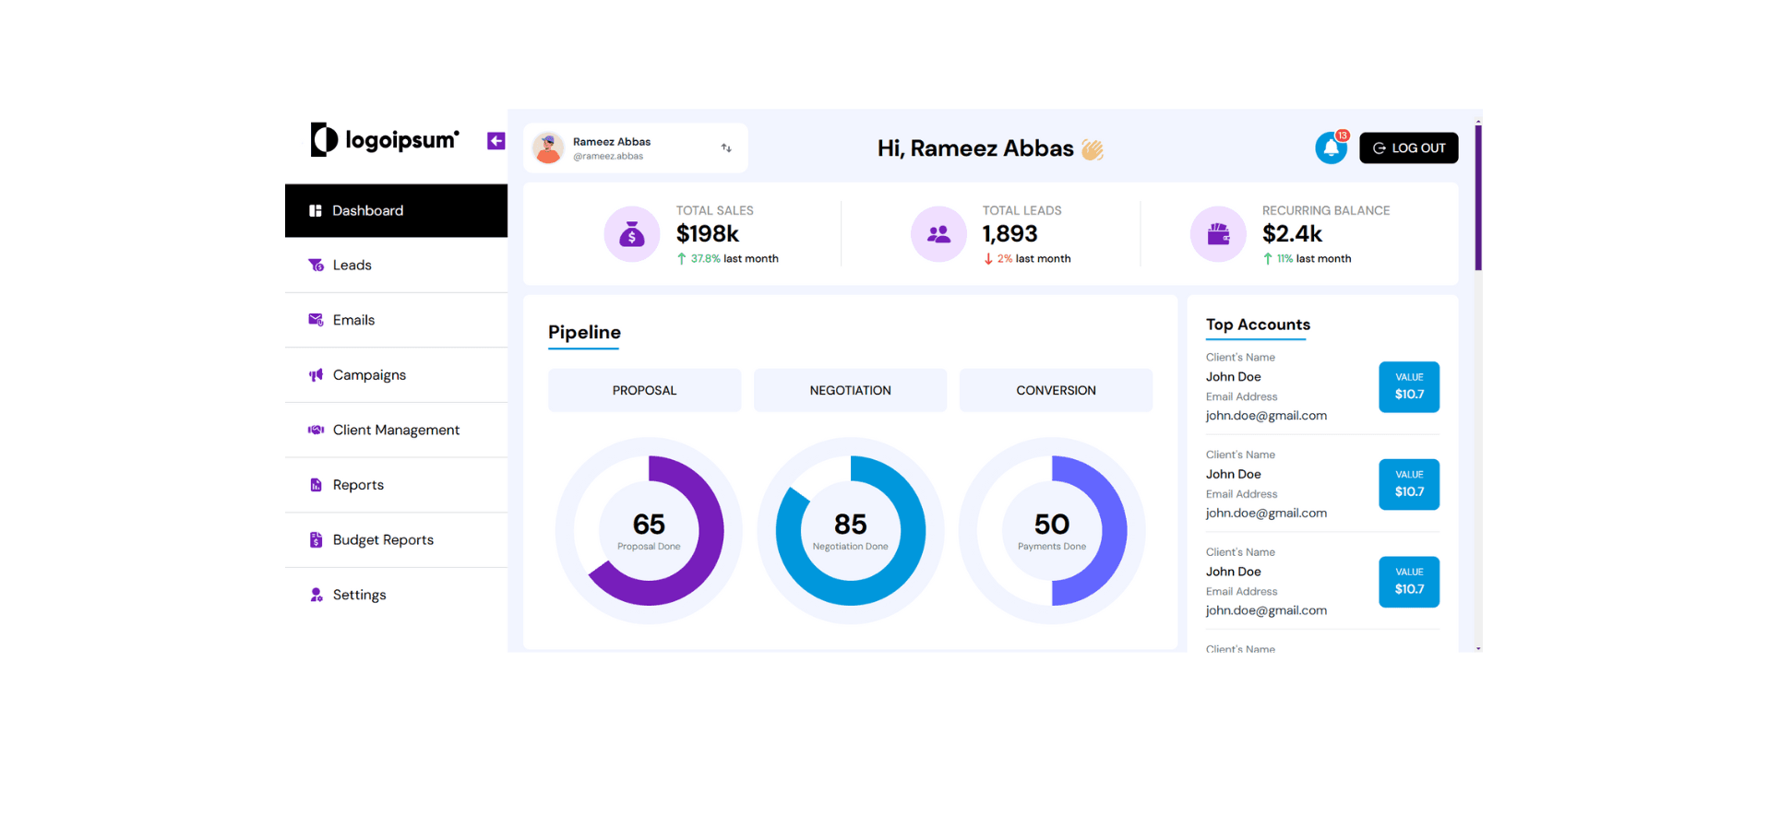Click the second john.doe@gmail.com email
The height and width of the screenshot is (815, 1768).
1266,514
